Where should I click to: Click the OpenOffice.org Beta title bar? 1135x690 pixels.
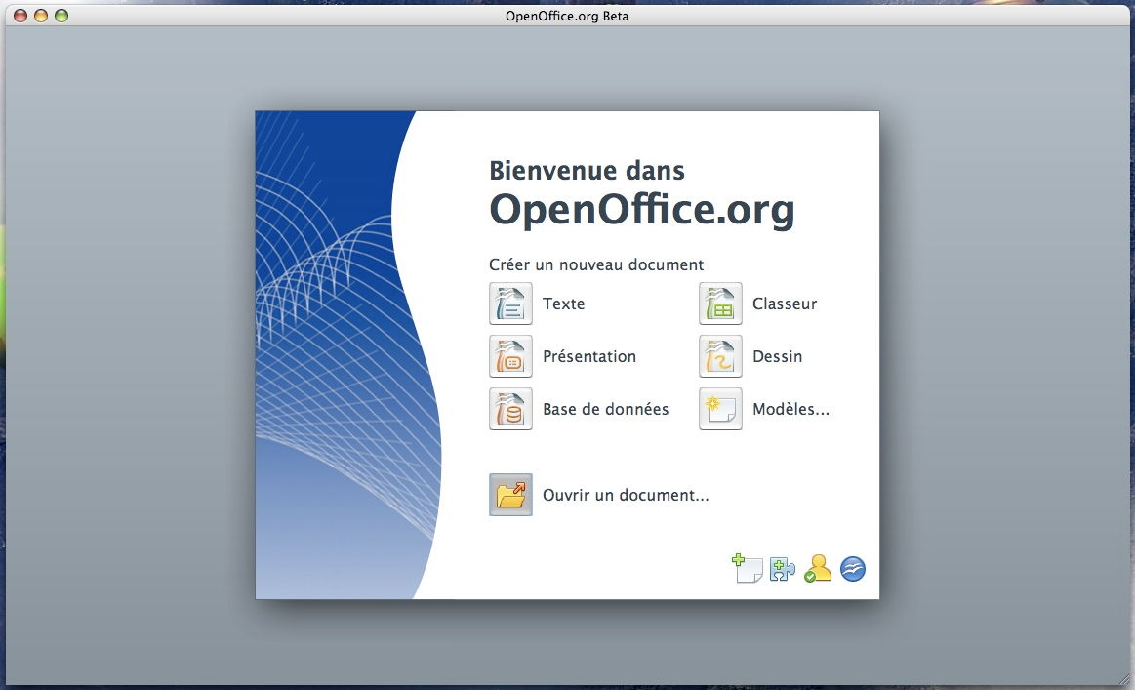568,16
